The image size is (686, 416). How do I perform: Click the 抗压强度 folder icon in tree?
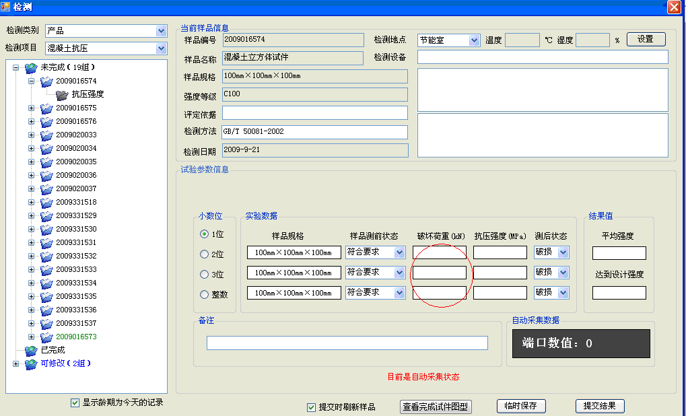(62, 95)
